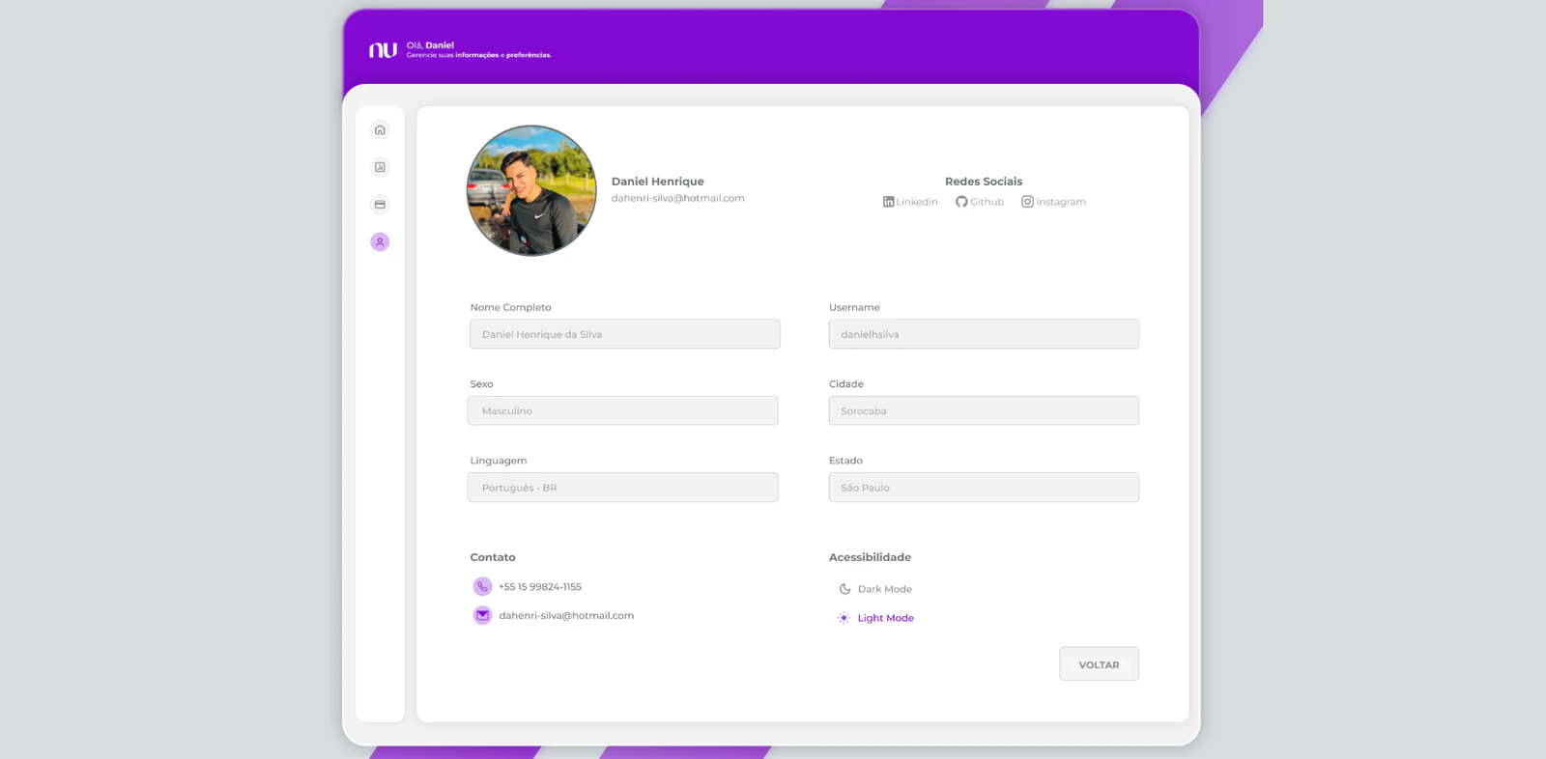1546x759 pixels.
Task: Enable Light Mode
Action: coord(875,618)
